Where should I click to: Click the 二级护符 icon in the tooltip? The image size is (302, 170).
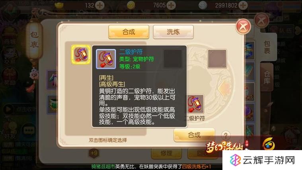coord(106,59)
